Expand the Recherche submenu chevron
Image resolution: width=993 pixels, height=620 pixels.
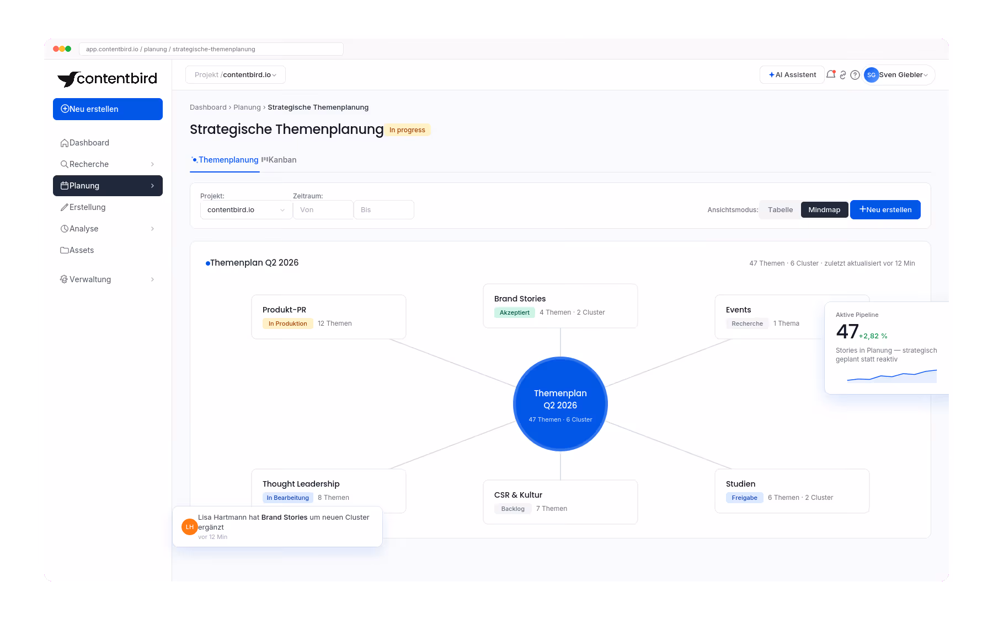point(152,164)
